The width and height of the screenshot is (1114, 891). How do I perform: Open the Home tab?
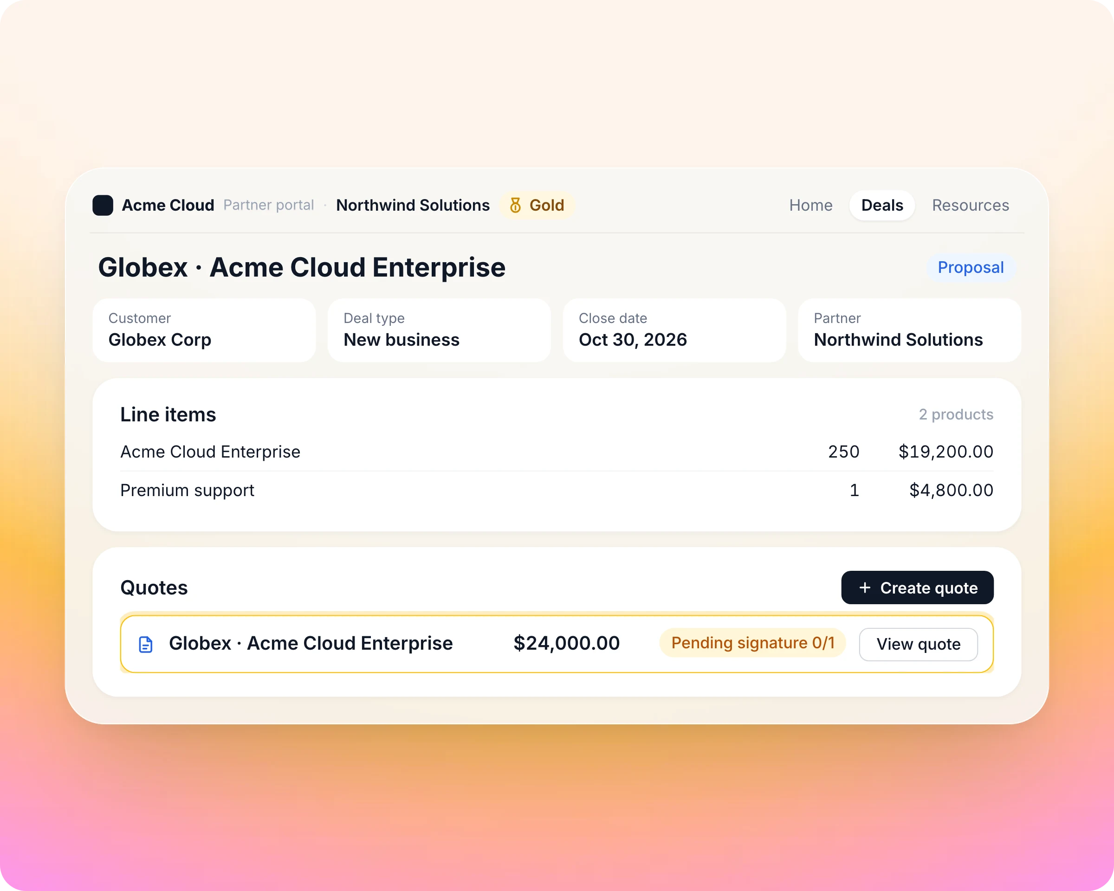click(x=811, y=205)
